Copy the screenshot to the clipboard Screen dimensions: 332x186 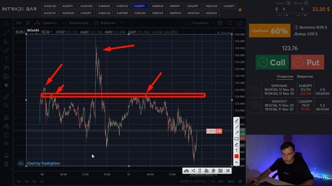(x=213, y=171)
